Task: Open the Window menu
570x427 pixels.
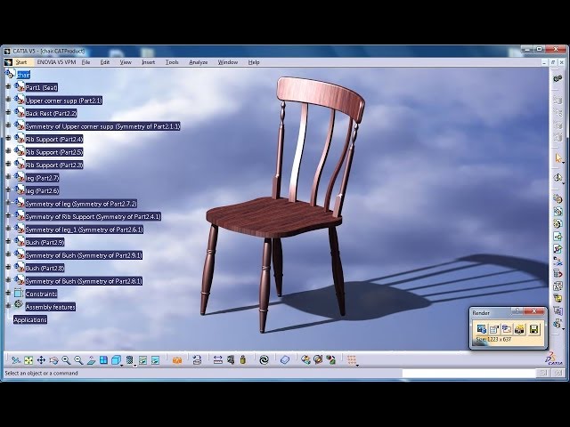Action: pos(228,62)
